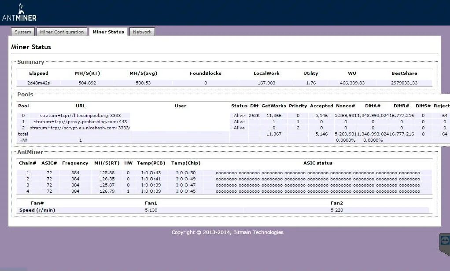Click WU value 466,339.83

coord(352,83)
